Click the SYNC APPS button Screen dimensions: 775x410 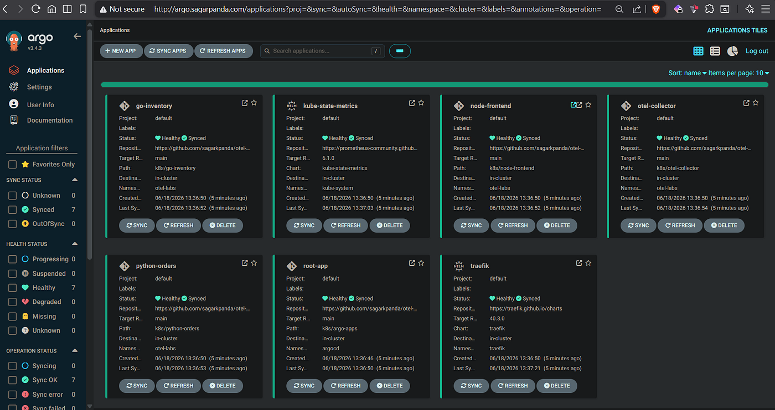click(x=168, y=51)
